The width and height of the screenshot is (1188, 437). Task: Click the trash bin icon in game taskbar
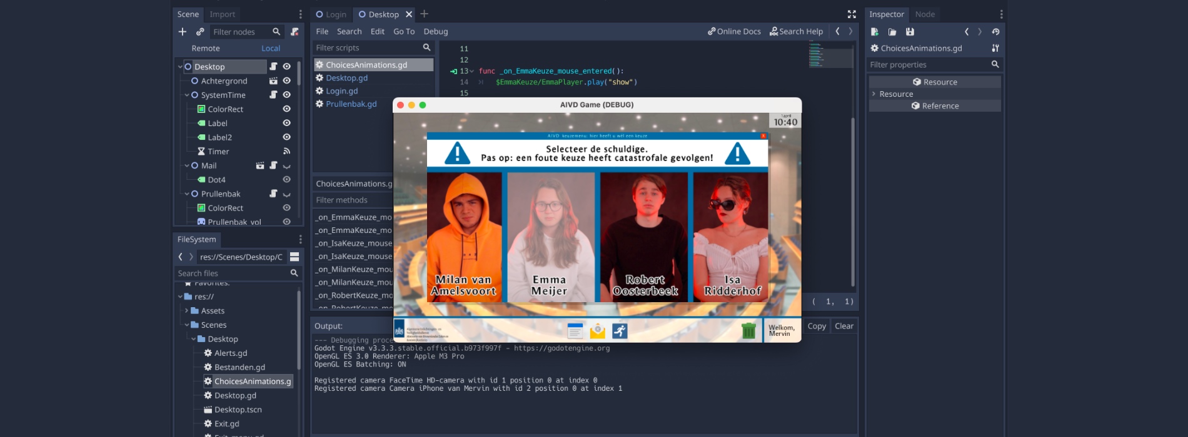(748, 331)
